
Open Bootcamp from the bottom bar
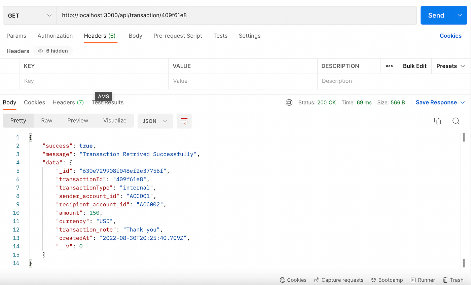(387, 280)
